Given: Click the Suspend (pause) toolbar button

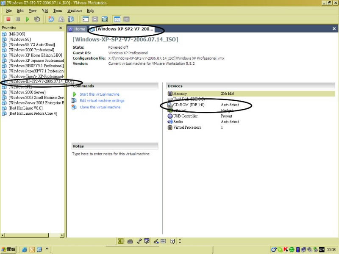Looking at the screenshot, I should pos(18,19).
